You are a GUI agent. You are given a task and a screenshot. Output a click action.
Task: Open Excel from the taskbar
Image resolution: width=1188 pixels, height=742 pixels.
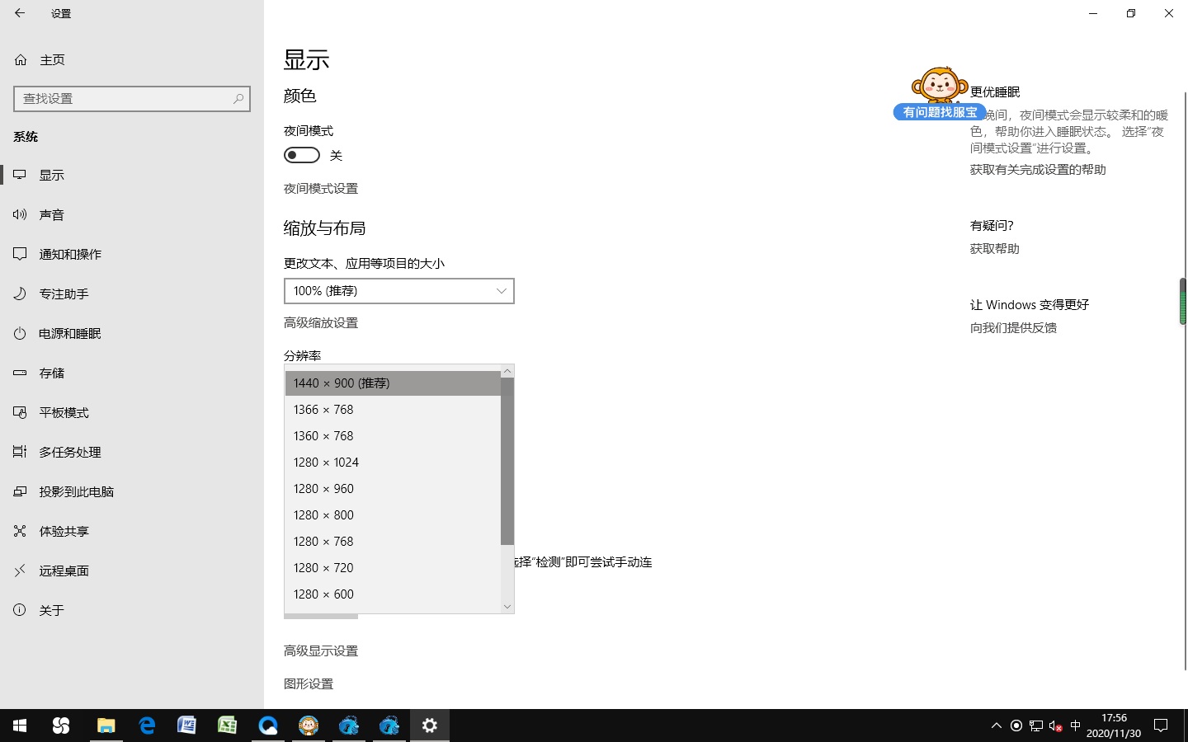point(227,726)
